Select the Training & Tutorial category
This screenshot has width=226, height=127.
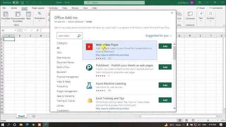point(66,101)
